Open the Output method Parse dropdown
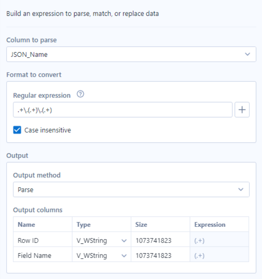Screen dimensions: 262x279 point(131,189)
